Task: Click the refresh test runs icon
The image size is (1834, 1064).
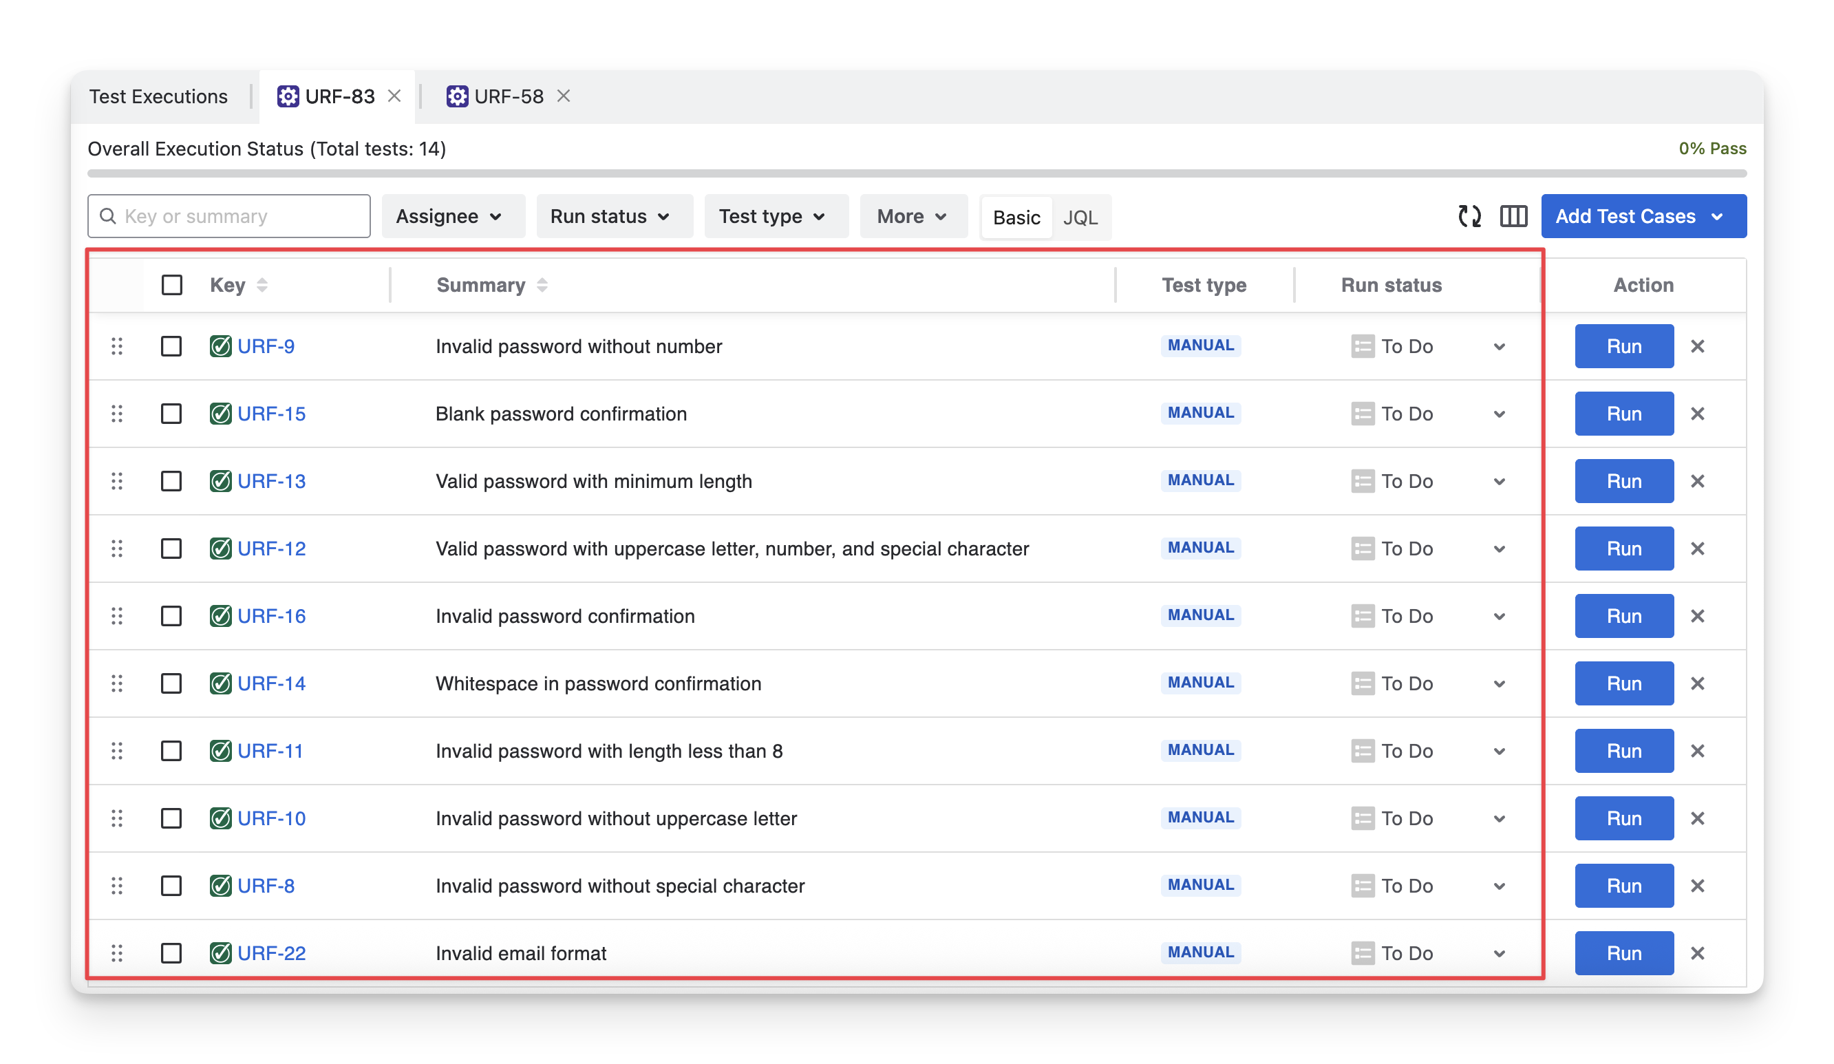Action: click(1469, 216)
